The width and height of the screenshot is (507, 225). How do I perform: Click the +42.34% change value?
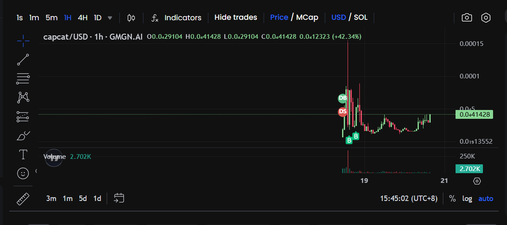[x=347, y=37]
